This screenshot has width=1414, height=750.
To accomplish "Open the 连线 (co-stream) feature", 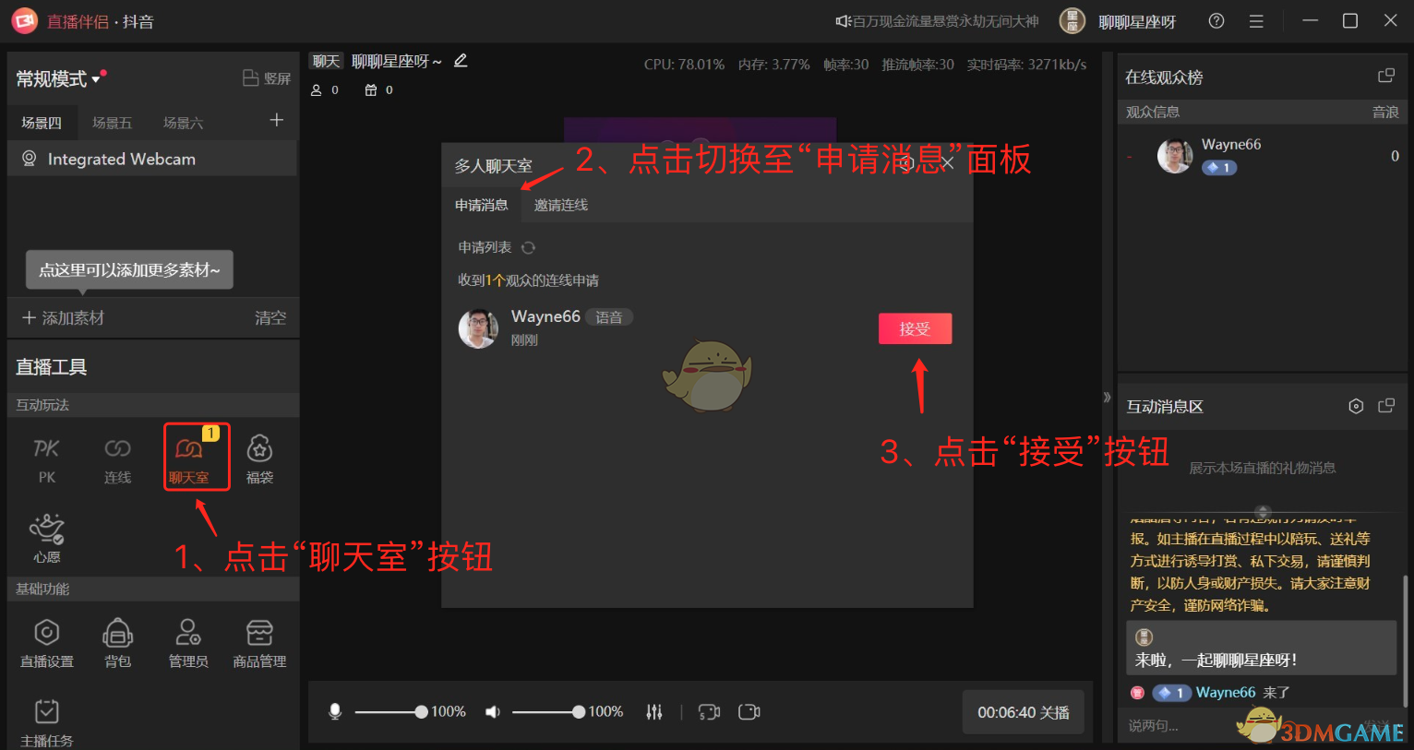I will pos(118,457).
